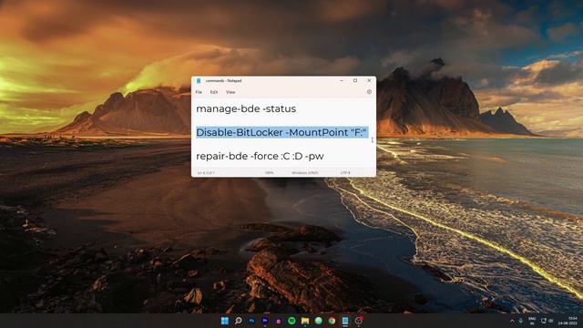Click the Notepad app icon in title bar

(199, 81)
